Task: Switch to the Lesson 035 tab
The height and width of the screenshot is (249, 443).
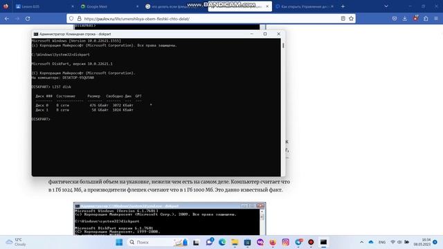Action: pyautogui.click(x=44, y=6)
